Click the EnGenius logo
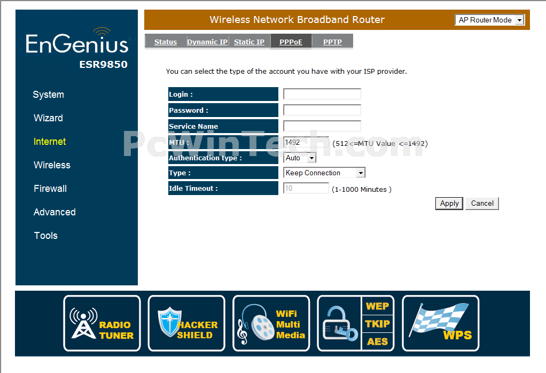Viewport: 546px width, 373px height. pos(77,41)
